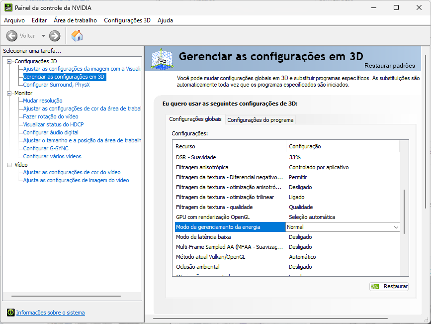The image size is (431, 324).
Task: Collapse the Configurações 3D tree node
Action: (9, 61)
